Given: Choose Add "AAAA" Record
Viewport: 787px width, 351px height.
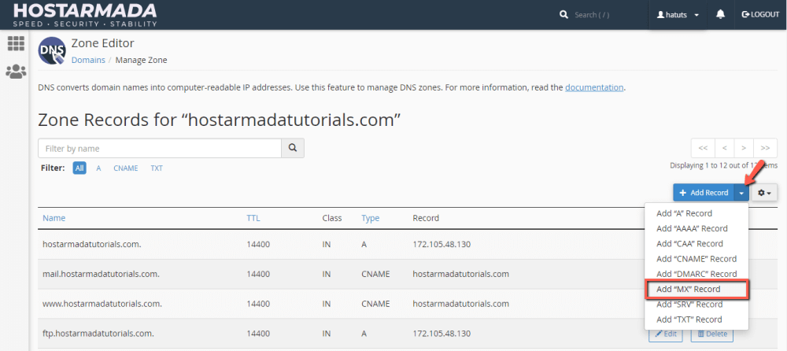Looking at the screenshot, I should 692,228.
